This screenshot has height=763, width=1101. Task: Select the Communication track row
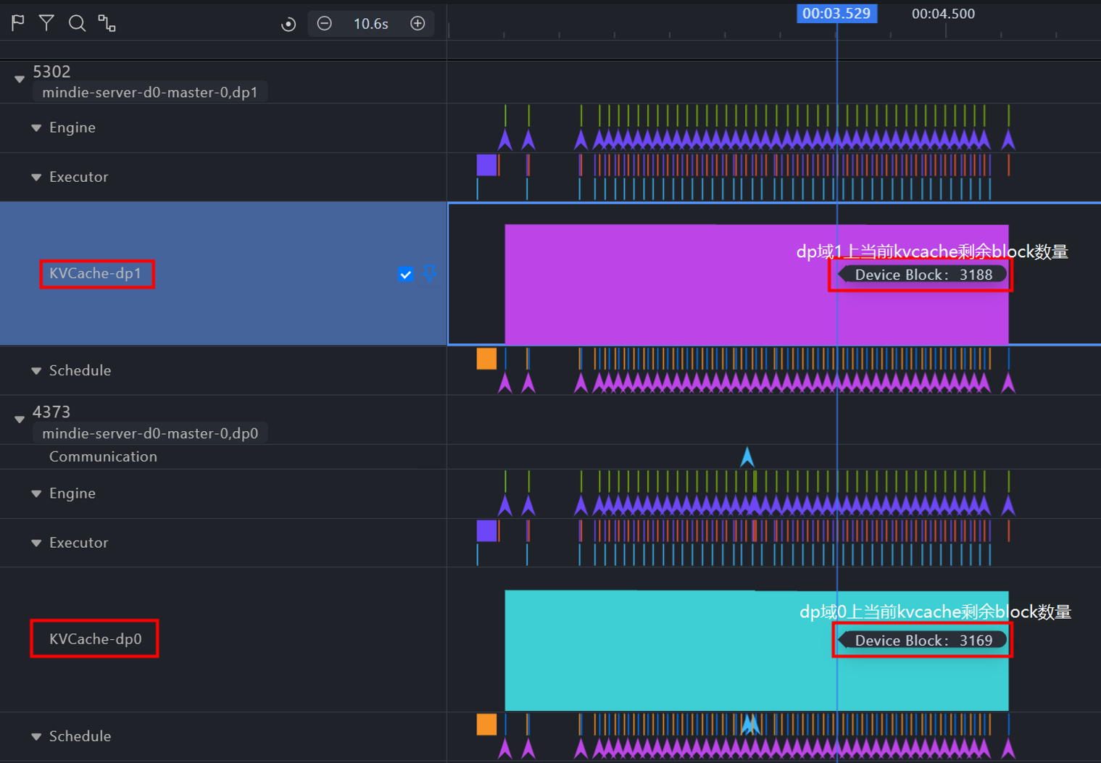point(103,456)
